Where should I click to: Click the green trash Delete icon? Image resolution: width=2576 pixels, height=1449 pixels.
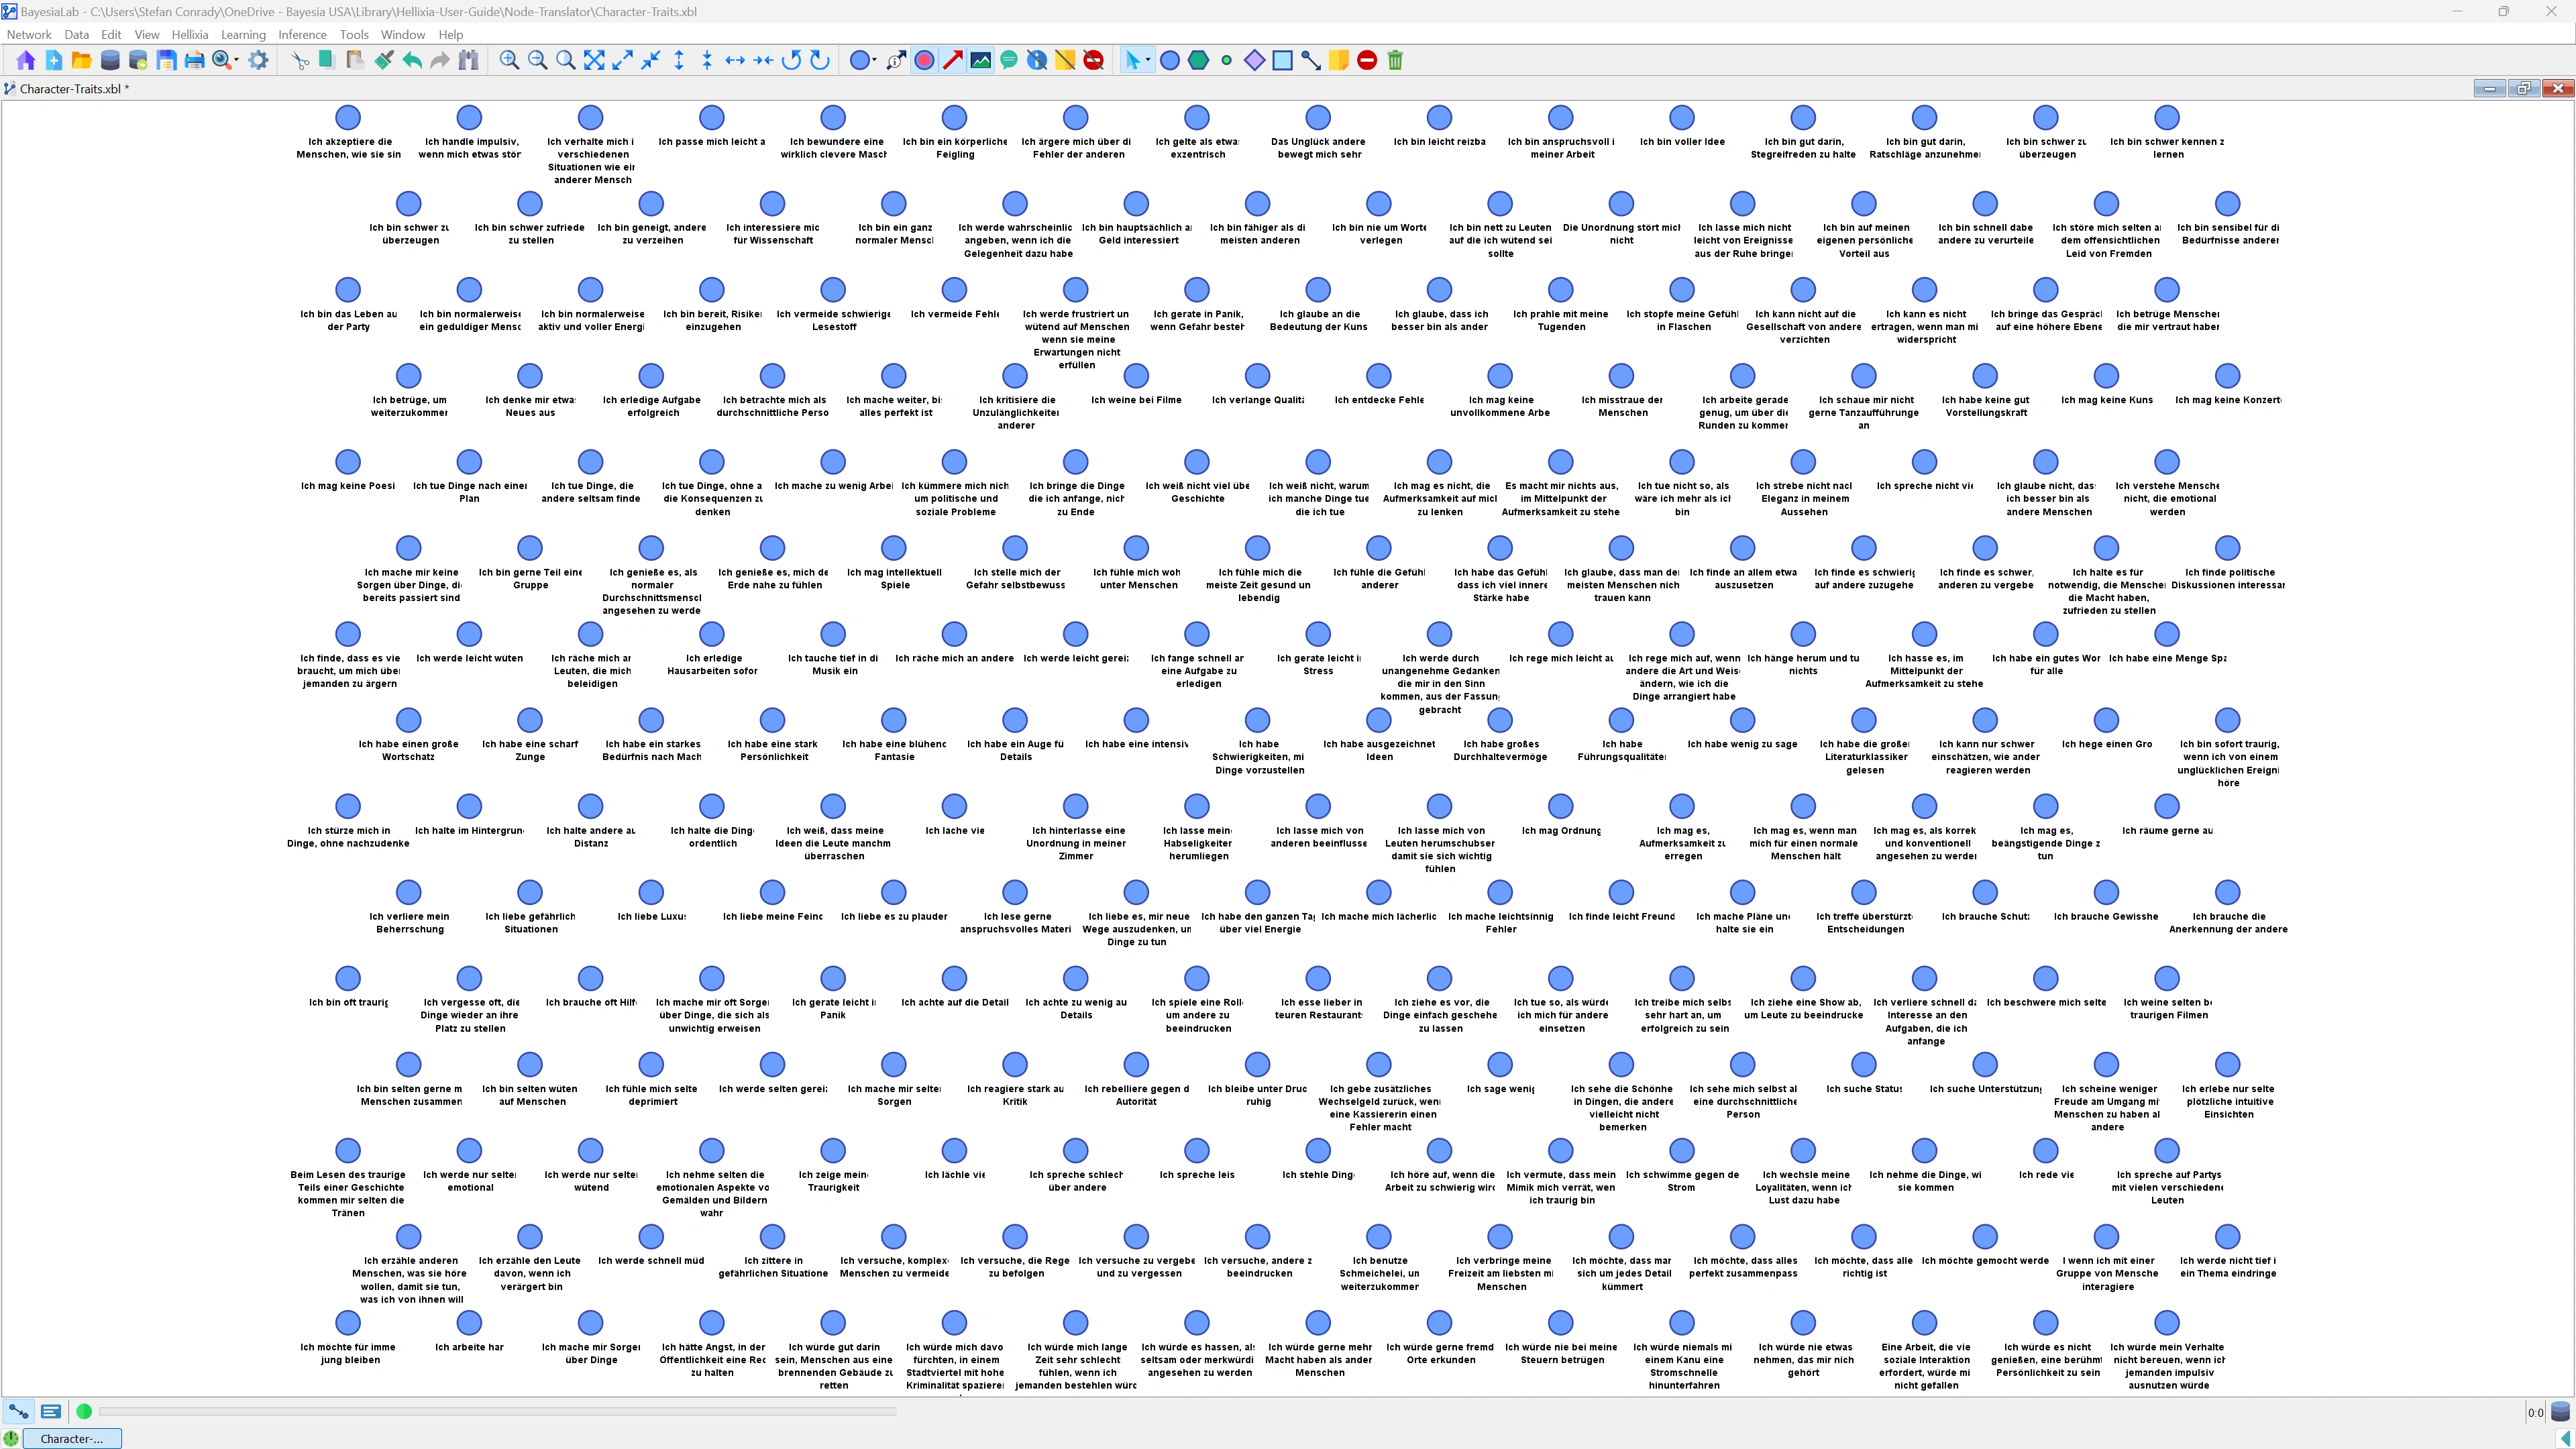coord(1395,61)
